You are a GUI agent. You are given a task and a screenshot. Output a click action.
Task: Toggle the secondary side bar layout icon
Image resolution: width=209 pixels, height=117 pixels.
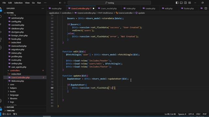tap(185, 3)
